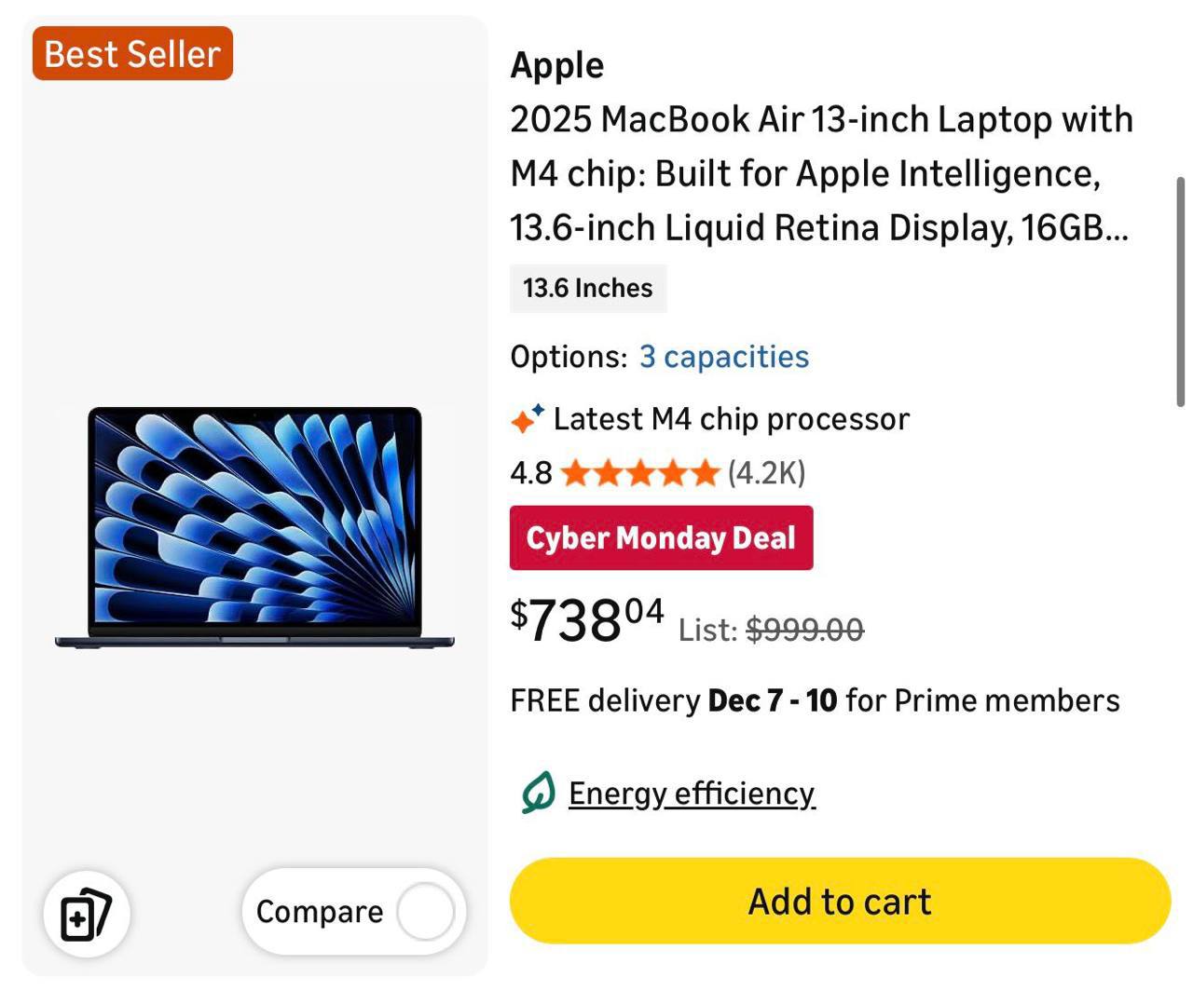
Task: Toggle the Compare circle checkbox
Action: click(425, 912)
